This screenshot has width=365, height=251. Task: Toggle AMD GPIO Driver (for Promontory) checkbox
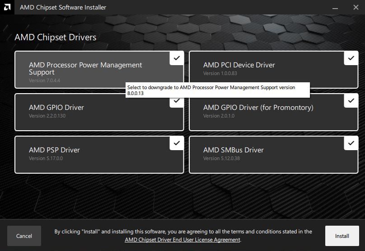(351, 101)
